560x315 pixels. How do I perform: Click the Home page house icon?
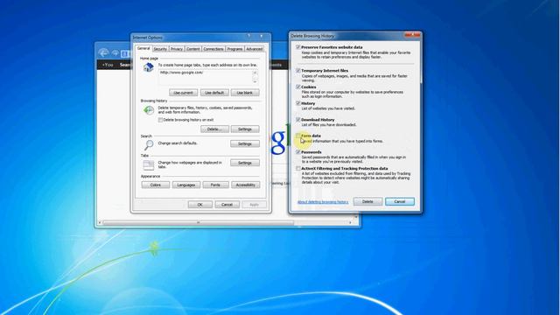pyautogui.click(x=148, y=67)
